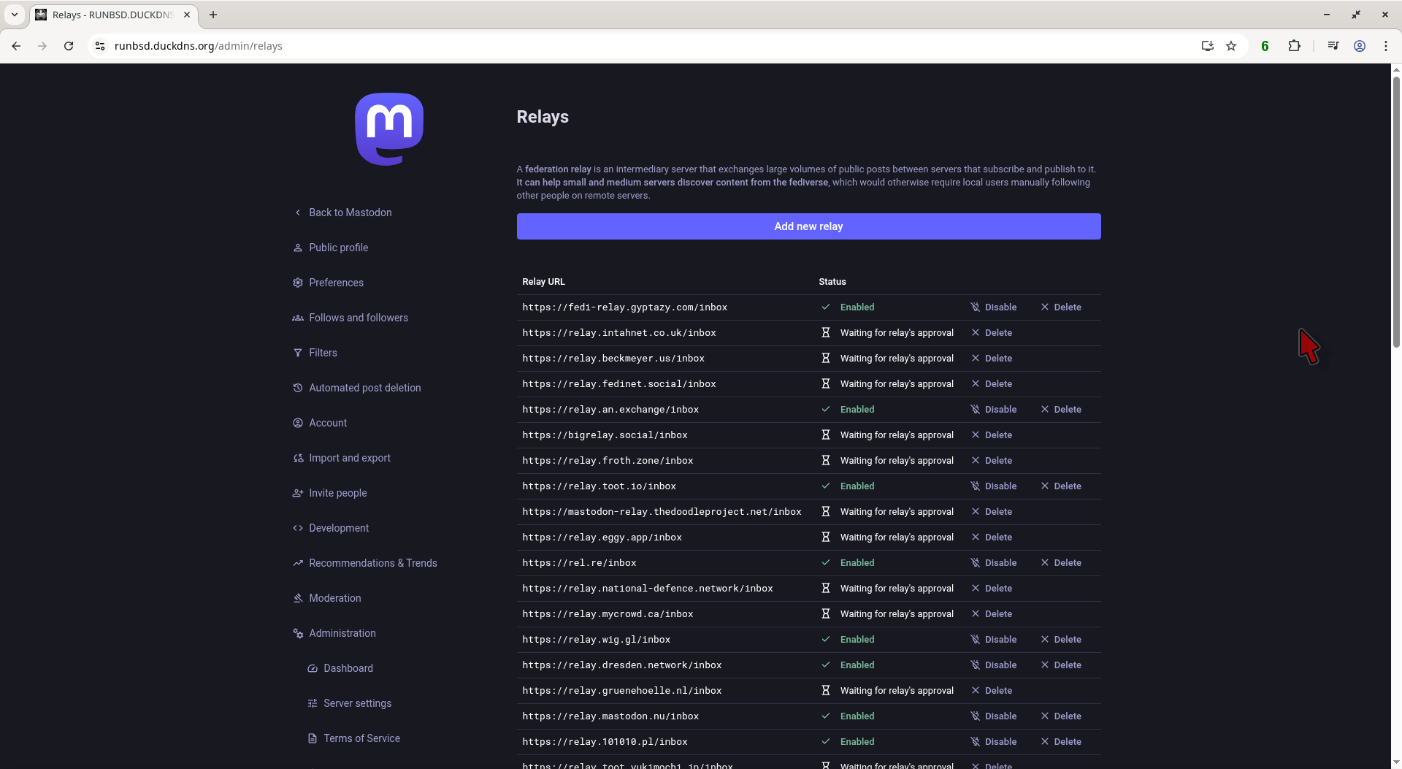Select the https://relay.eggy.app/inbox URL text
The image size is (1402, 769).
602,537
